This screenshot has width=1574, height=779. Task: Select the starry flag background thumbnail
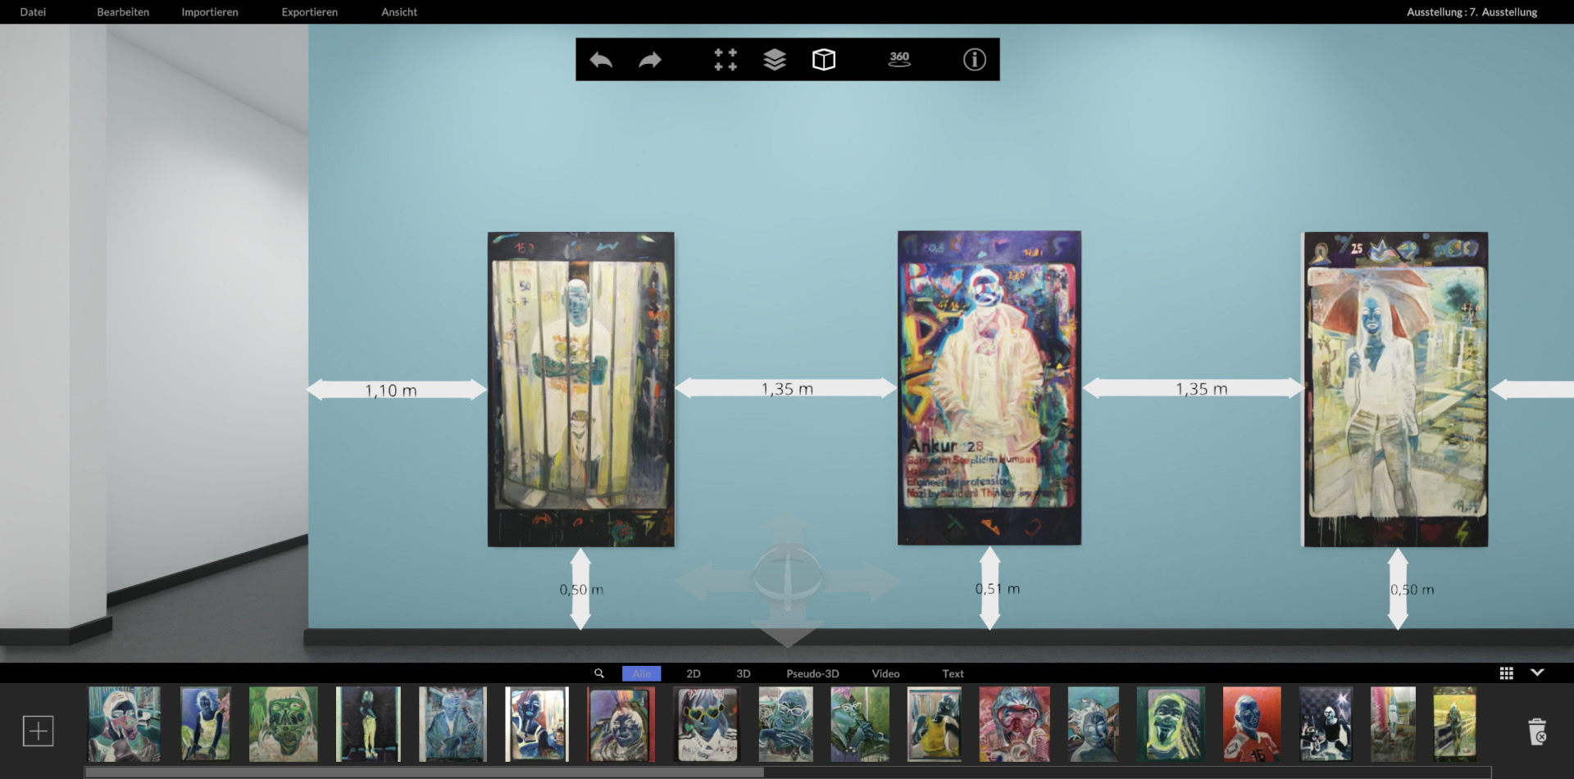pos(1326,724)
